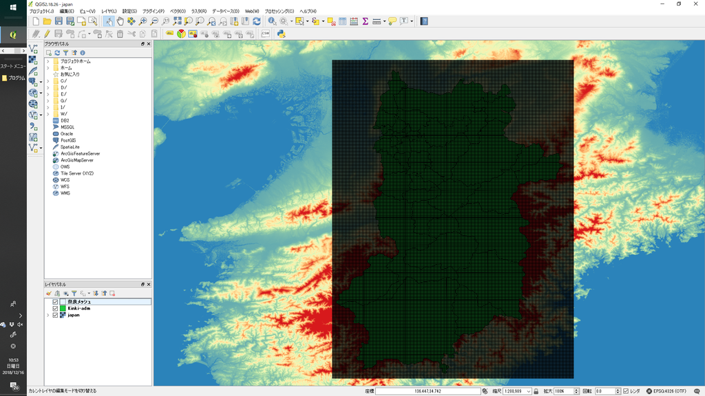Screen dimensions: 705x396
Task: Click the Add Delimited Text Layer comma icon
Action: 33,126
